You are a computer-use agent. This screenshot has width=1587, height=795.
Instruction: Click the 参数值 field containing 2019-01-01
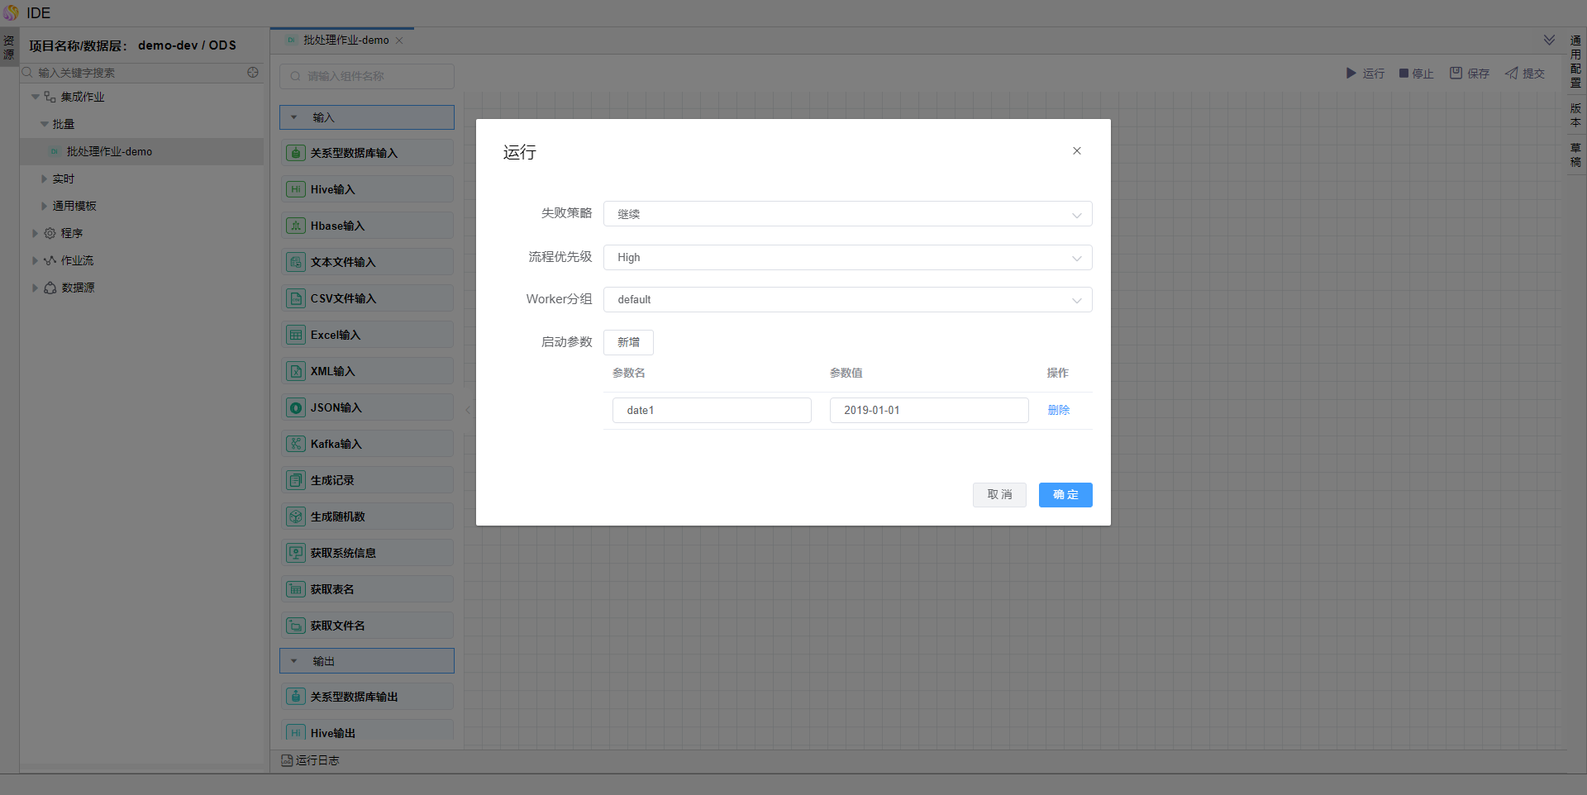click(x=928, y=411)
